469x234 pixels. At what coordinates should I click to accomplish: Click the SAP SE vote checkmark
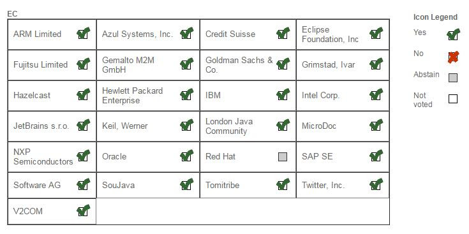tap(376, 156)
